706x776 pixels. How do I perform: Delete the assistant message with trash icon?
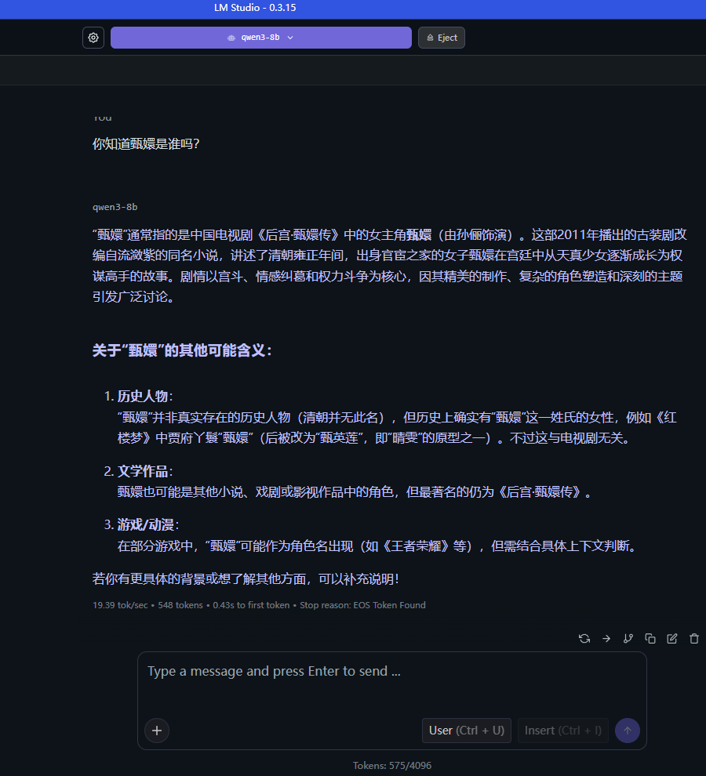click(694, 639)
